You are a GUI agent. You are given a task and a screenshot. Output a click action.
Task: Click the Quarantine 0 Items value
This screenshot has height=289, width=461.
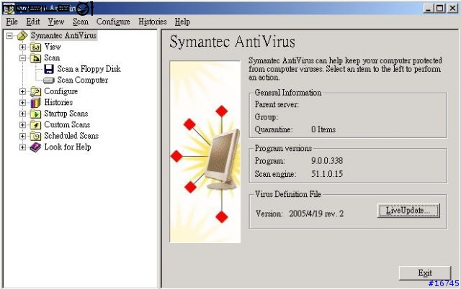click(x=323, y=129)
